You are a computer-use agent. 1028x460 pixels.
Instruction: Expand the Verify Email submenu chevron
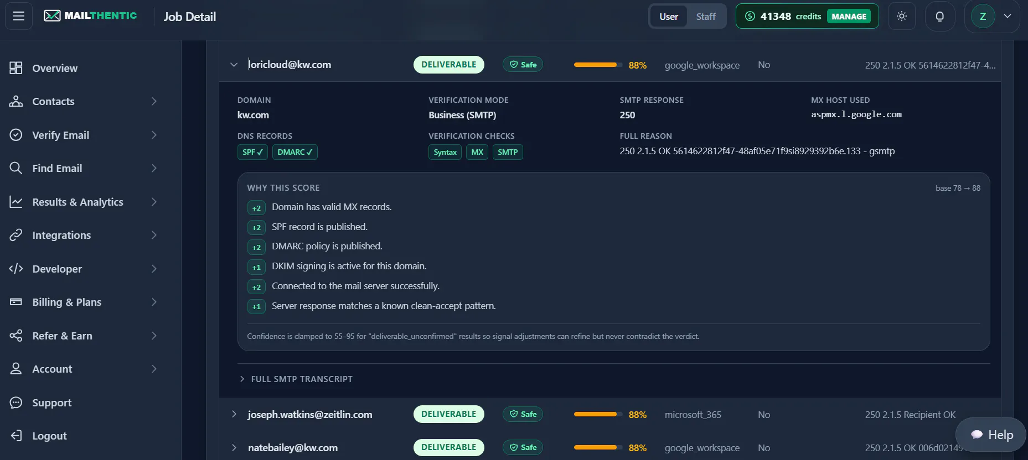[x=154, y=135]
